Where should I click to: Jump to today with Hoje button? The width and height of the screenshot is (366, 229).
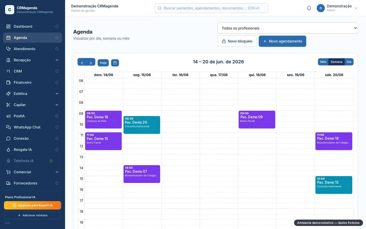point(103,63)
